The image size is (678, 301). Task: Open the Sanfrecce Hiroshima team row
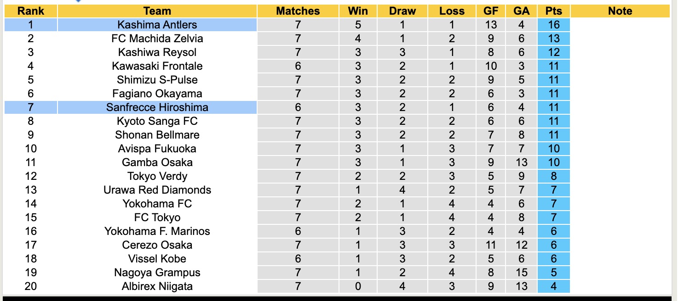(157, 107)
